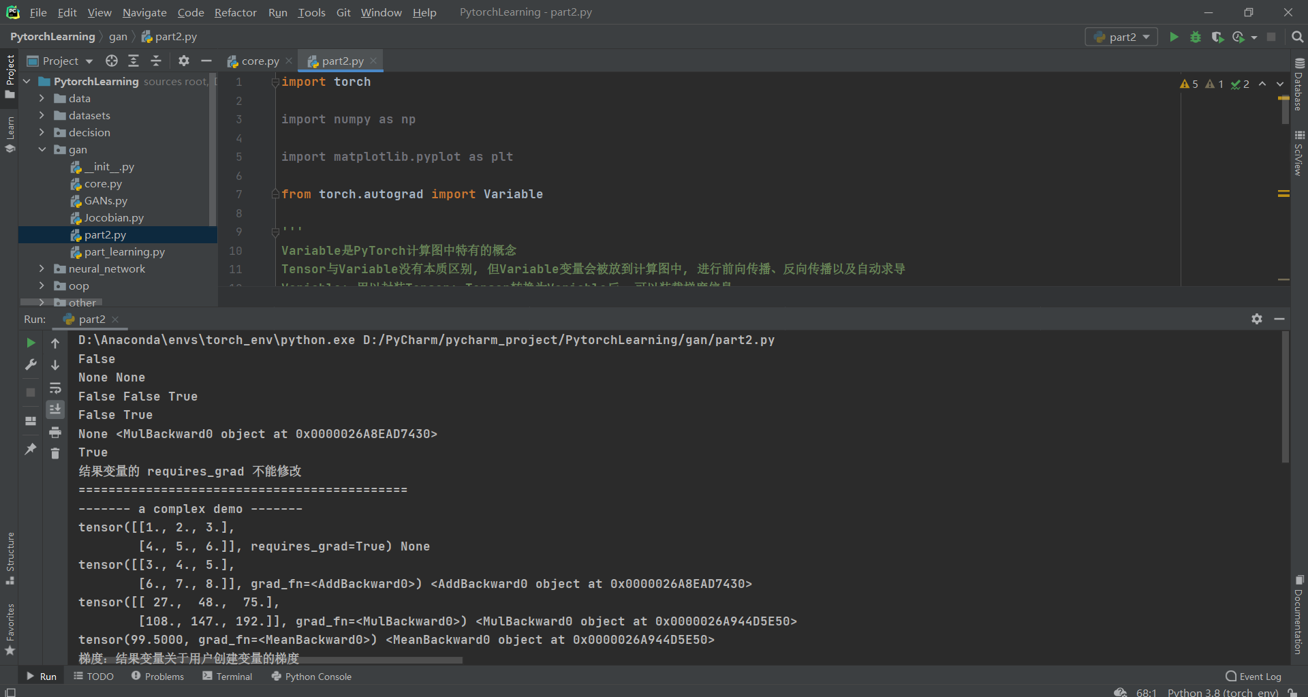Toggle scroll to end of console
The image size is (1308, 697).
click(55, 409)
